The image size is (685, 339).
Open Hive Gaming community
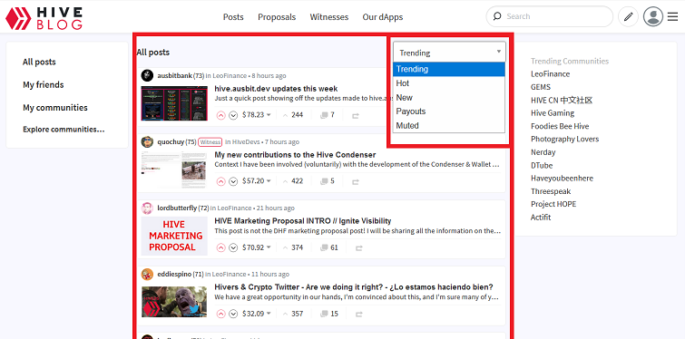point(553,113)
